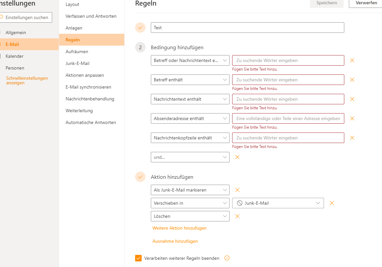Open Weiterleitung settings
The height and width of the screenshot is (267, 382).
coord(91,111)
